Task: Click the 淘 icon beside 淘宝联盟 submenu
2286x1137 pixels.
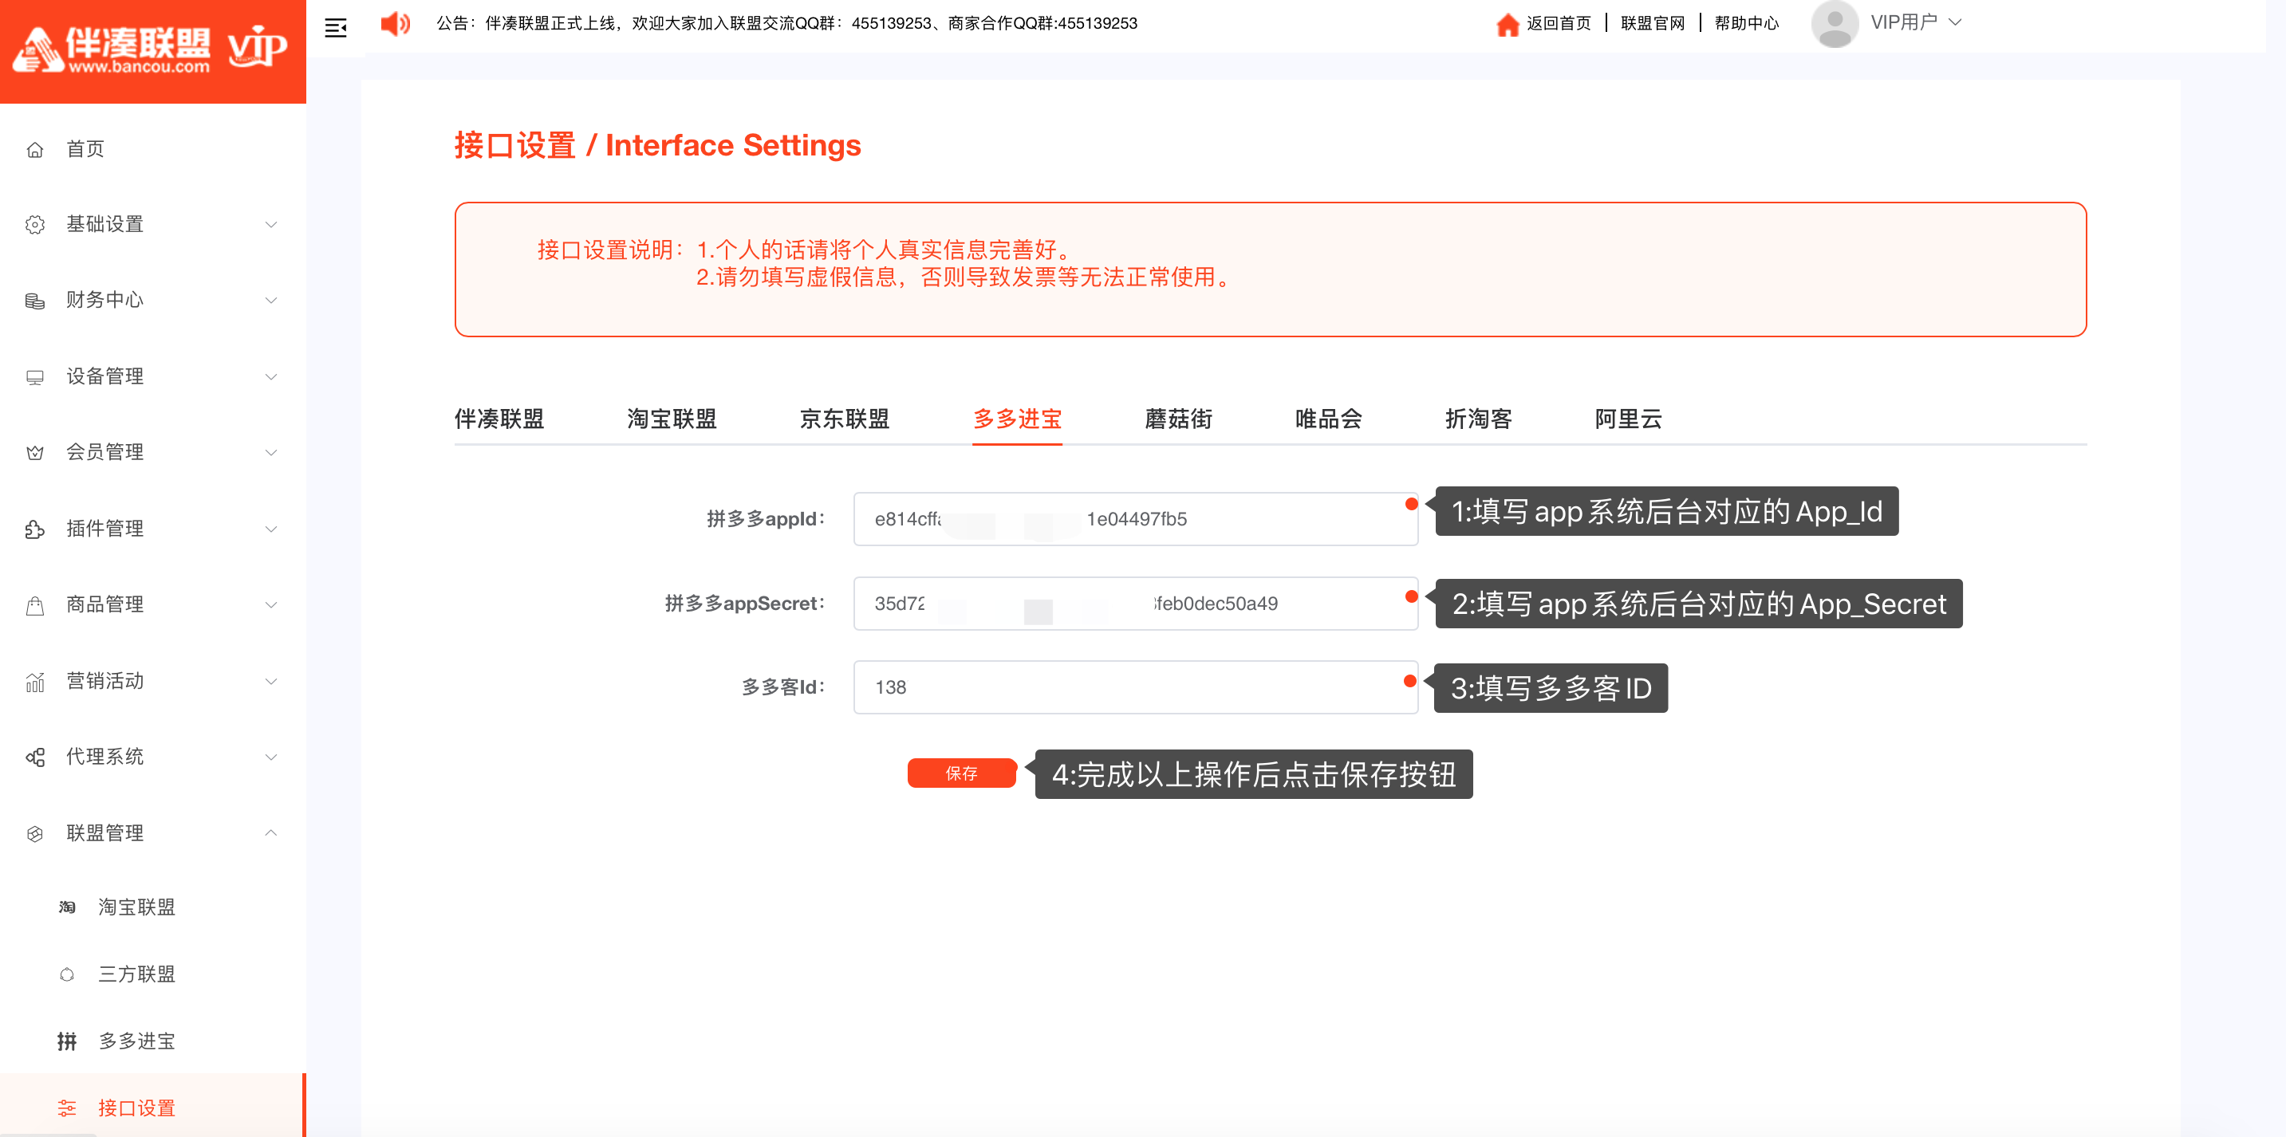Action: click(x=66, y=907)
